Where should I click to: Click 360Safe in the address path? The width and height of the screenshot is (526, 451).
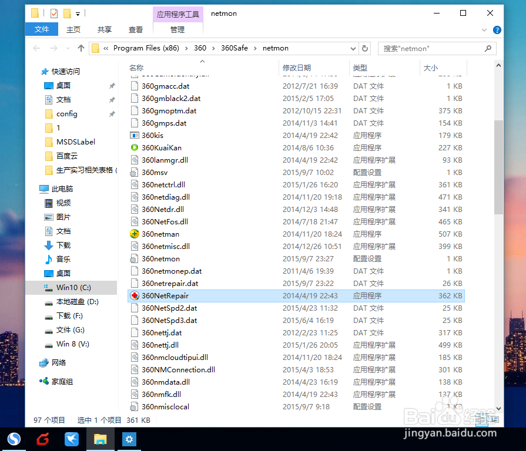[x=234, y=48]
